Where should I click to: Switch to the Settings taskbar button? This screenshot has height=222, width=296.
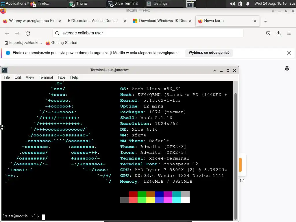165,3
